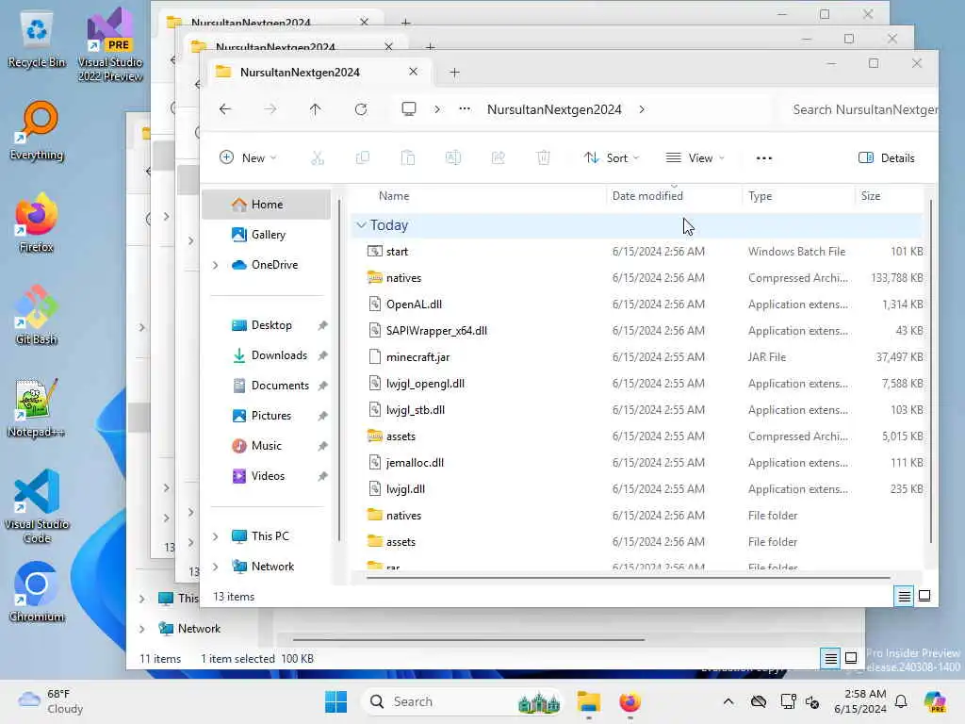The image size is (965, 724).
Task: Switch to details list view icon
Action: [x=904, y=596]
